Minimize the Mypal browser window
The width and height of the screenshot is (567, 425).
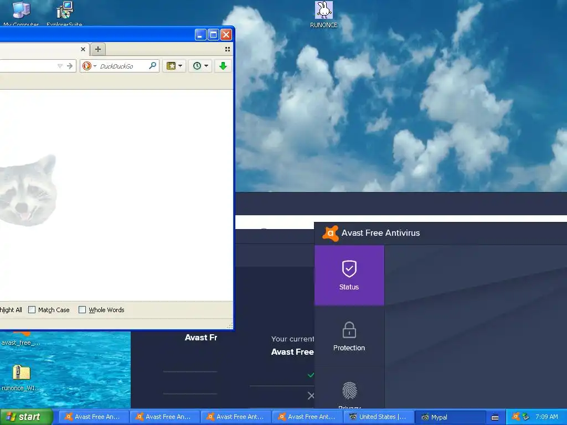[200, 35]
